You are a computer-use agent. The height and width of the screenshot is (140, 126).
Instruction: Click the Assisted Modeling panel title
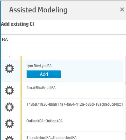[38, 10]
